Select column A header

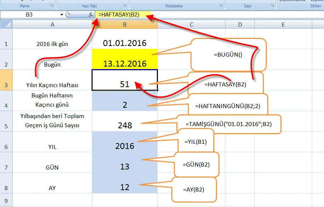[x=52, y=24]
